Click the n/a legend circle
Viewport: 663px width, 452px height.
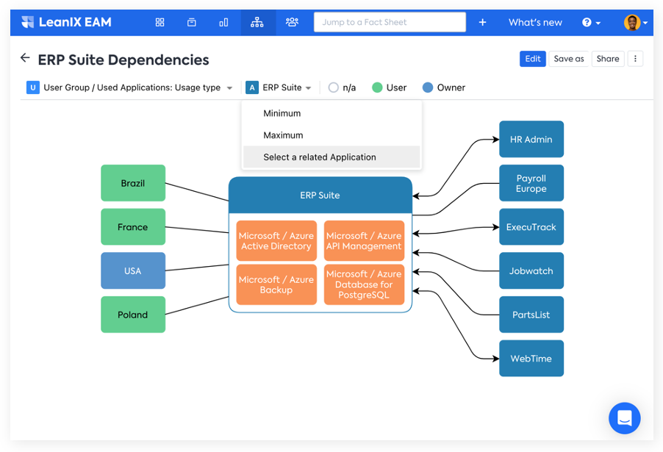click(x=333, y=87)
